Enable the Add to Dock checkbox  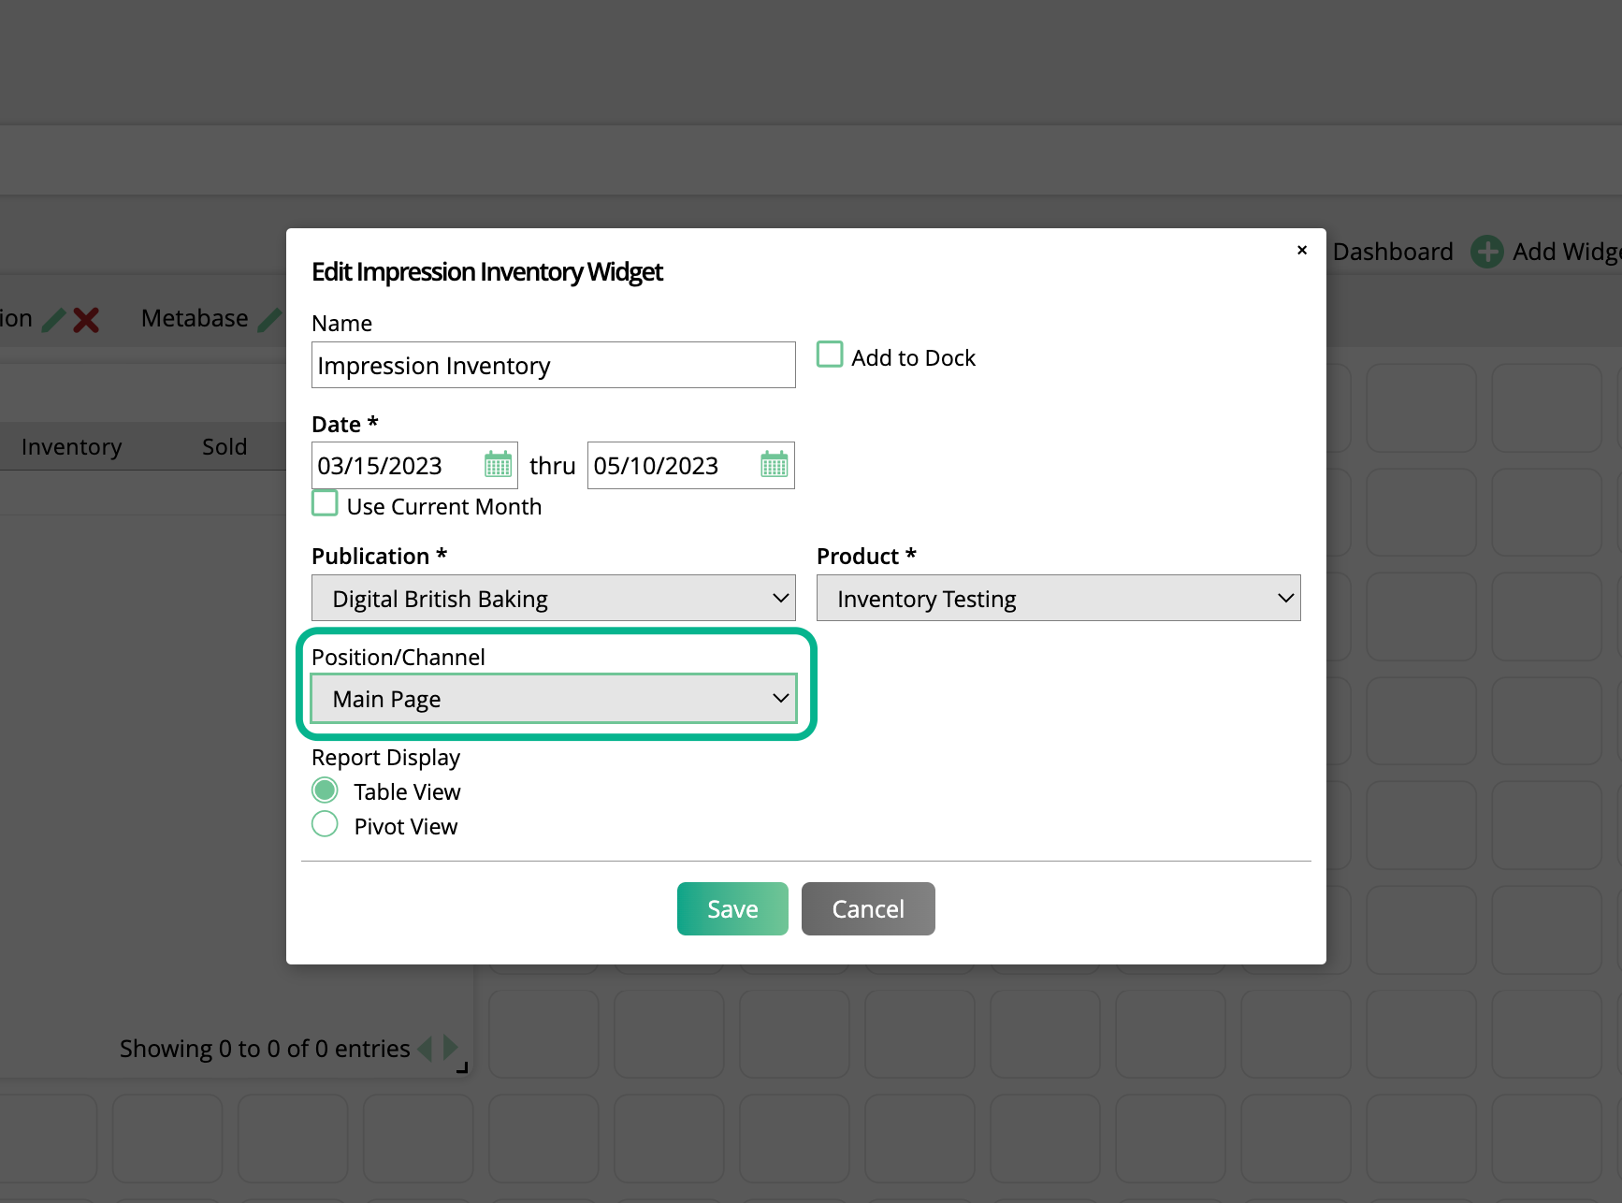(x=830, y=355)
